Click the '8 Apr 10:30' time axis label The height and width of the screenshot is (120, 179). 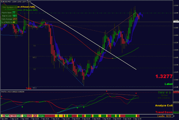(127, 119)
